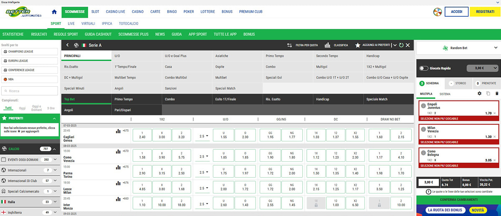Show info for Como Bologna bet
The height and width of the screenshot is (216, 501).
pyautogui.click(x=423, y=152)
